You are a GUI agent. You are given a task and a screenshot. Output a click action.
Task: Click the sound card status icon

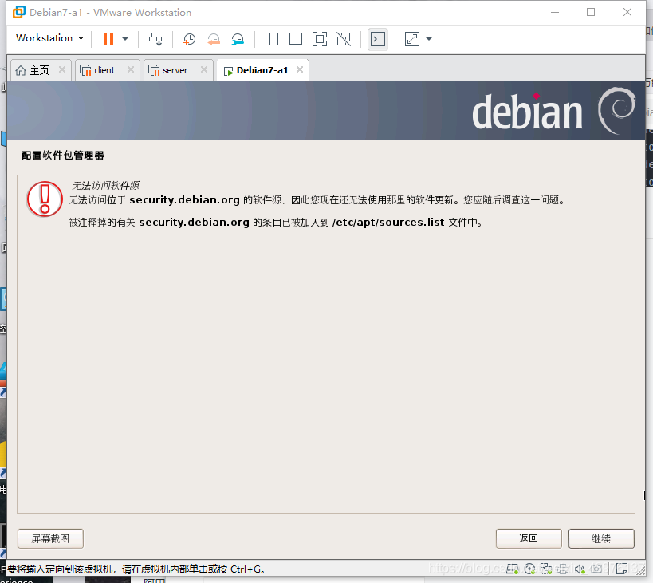click(580, 569)
